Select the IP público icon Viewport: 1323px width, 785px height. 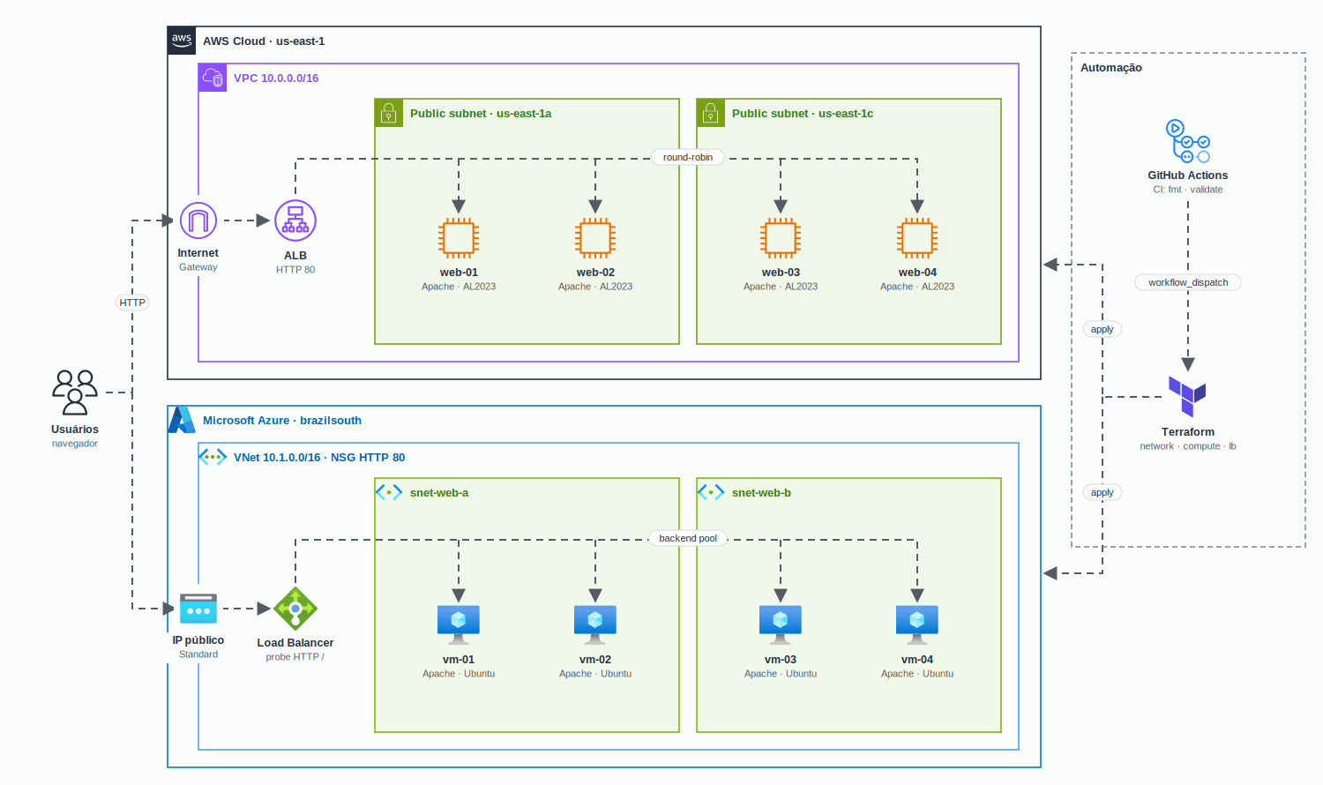tap(198, 609)
